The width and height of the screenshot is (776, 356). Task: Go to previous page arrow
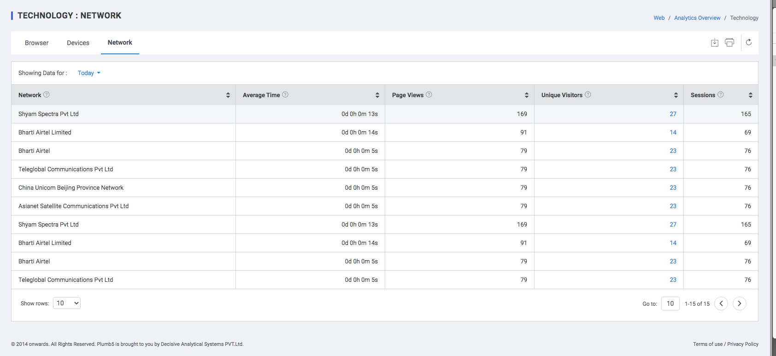721,303
